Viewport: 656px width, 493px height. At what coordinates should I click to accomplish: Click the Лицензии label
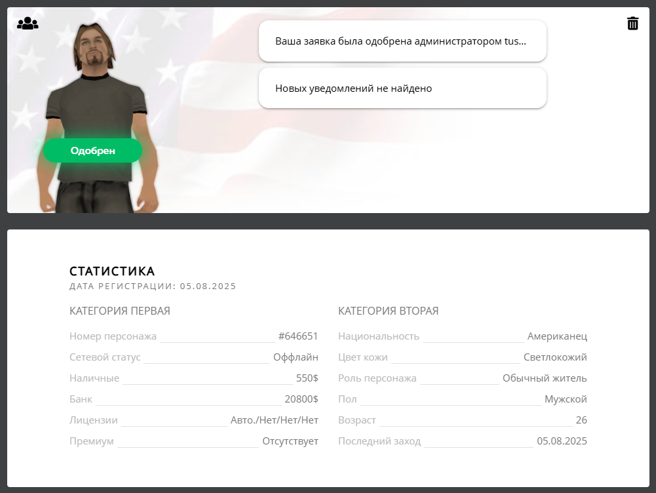pos(94,420)
